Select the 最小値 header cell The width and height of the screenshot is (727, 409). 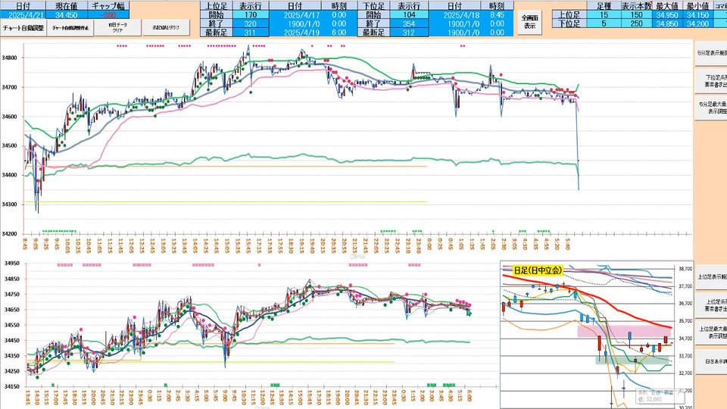point(697,6)
